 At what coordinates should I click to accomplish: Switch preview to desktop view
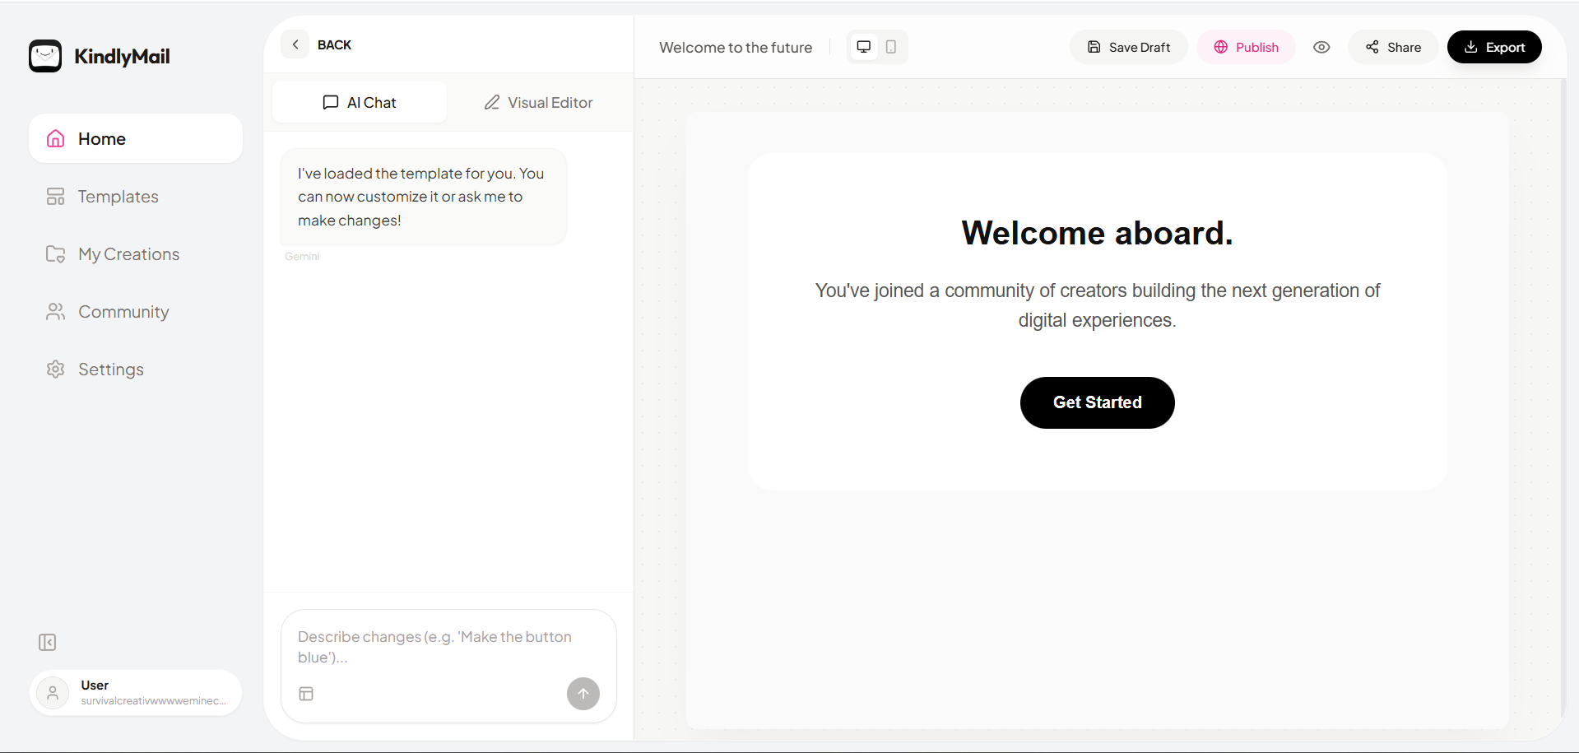click(x=863, y=47)
